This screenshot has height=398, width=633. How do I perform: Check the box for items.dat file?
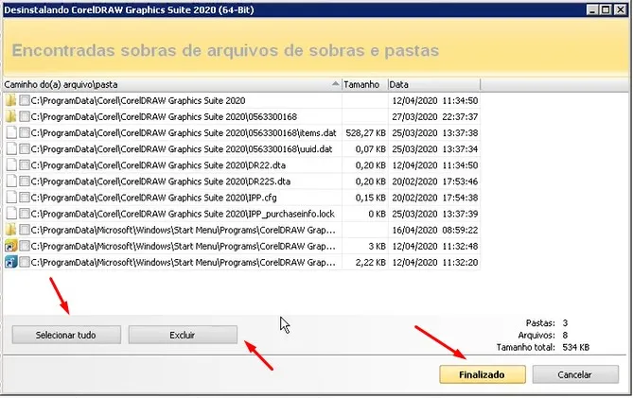(x=25, y=132)
